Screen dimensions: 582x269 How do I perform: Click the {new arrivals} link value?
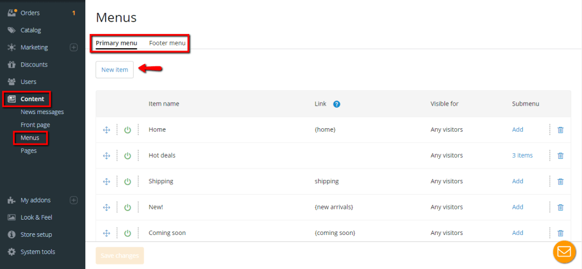pyautogui.click(x=334, y=207)
